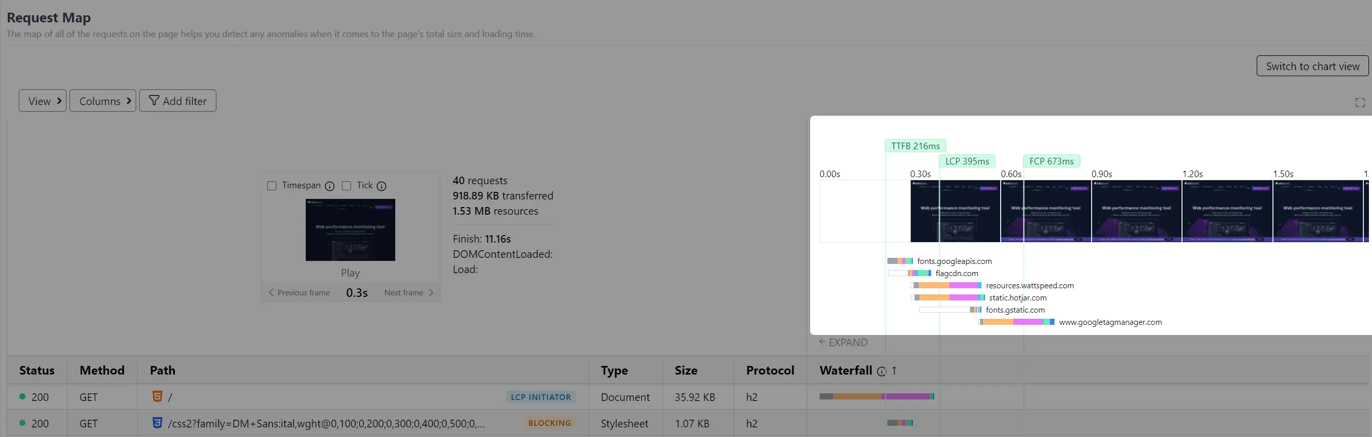The height and width of the screenshot is (437, 1372).
Task: Click the Tick info icon
Action: pos(381,186)
